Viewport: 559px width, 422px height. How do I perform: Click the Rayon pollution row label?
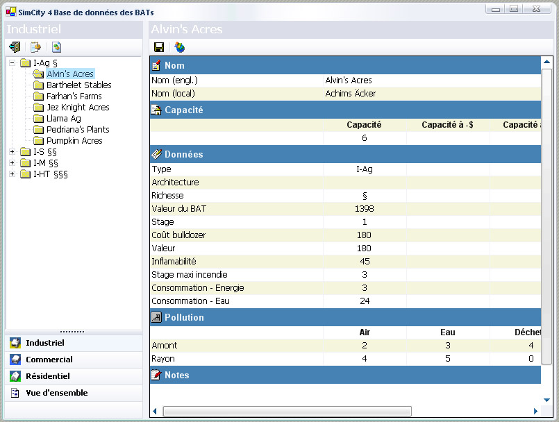tap(163, 359)
